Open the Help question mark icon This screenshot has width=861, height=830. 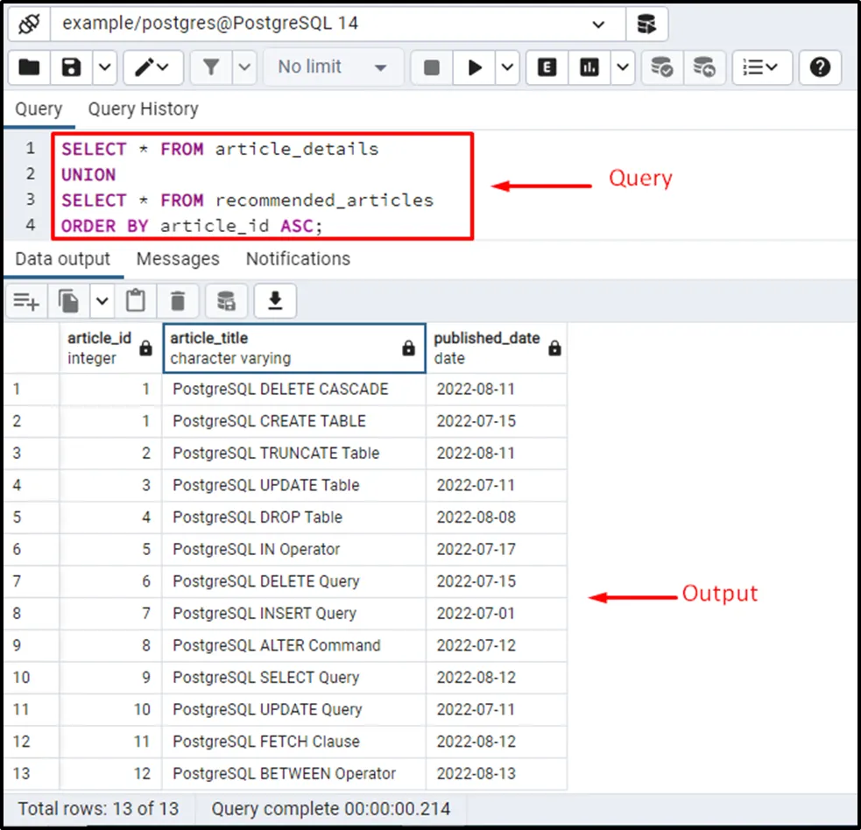point(820,67)
